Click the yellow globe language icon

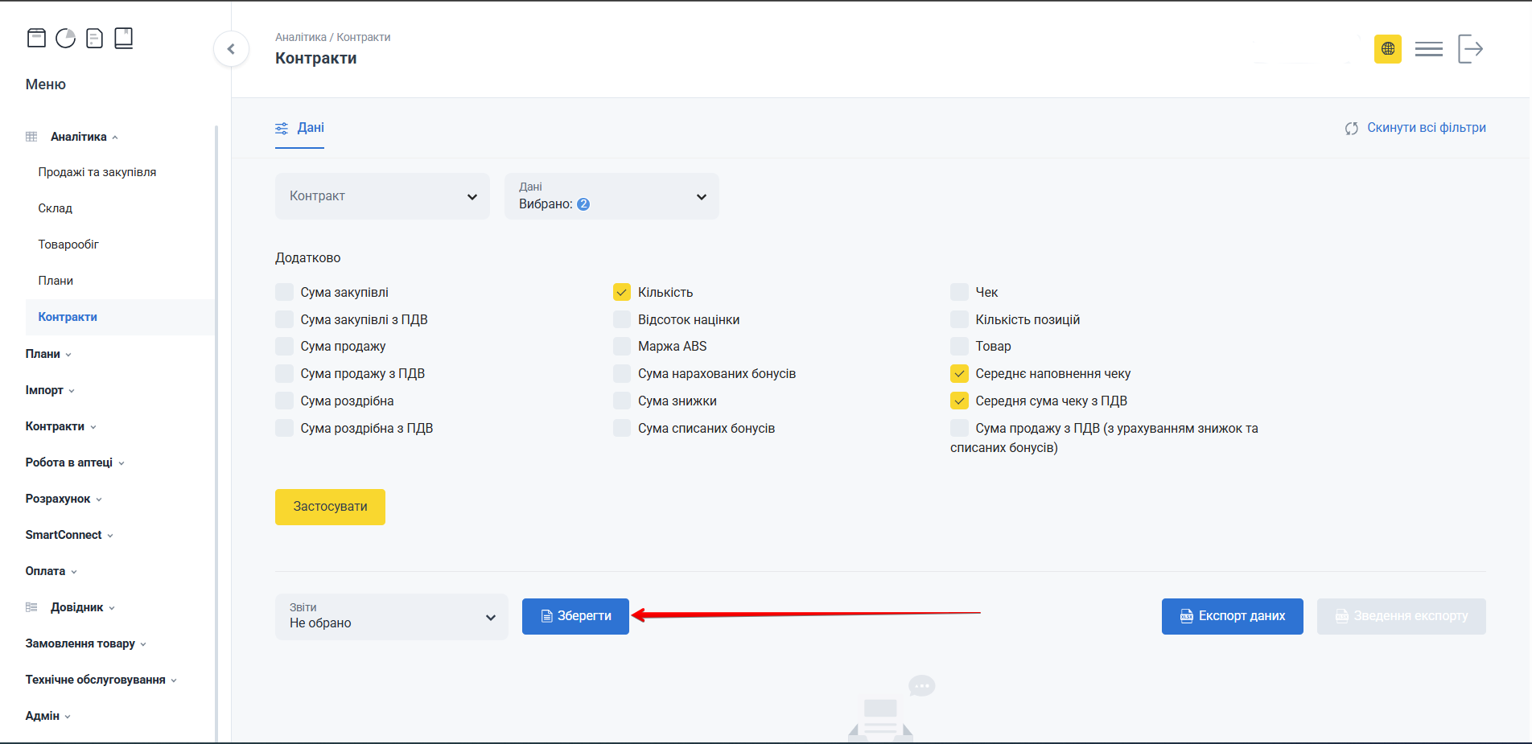point(1387,49)
